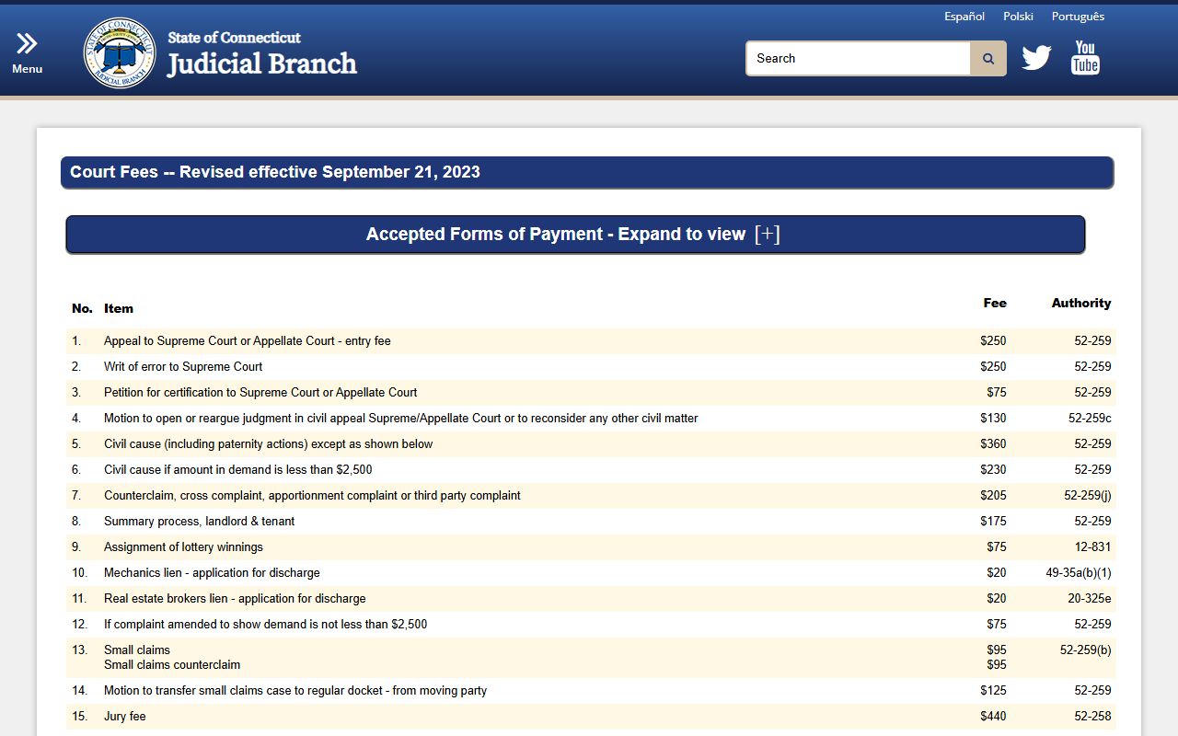1178x736 pixels.
Task: Switch language to Português
Action: click(1078, 17)
